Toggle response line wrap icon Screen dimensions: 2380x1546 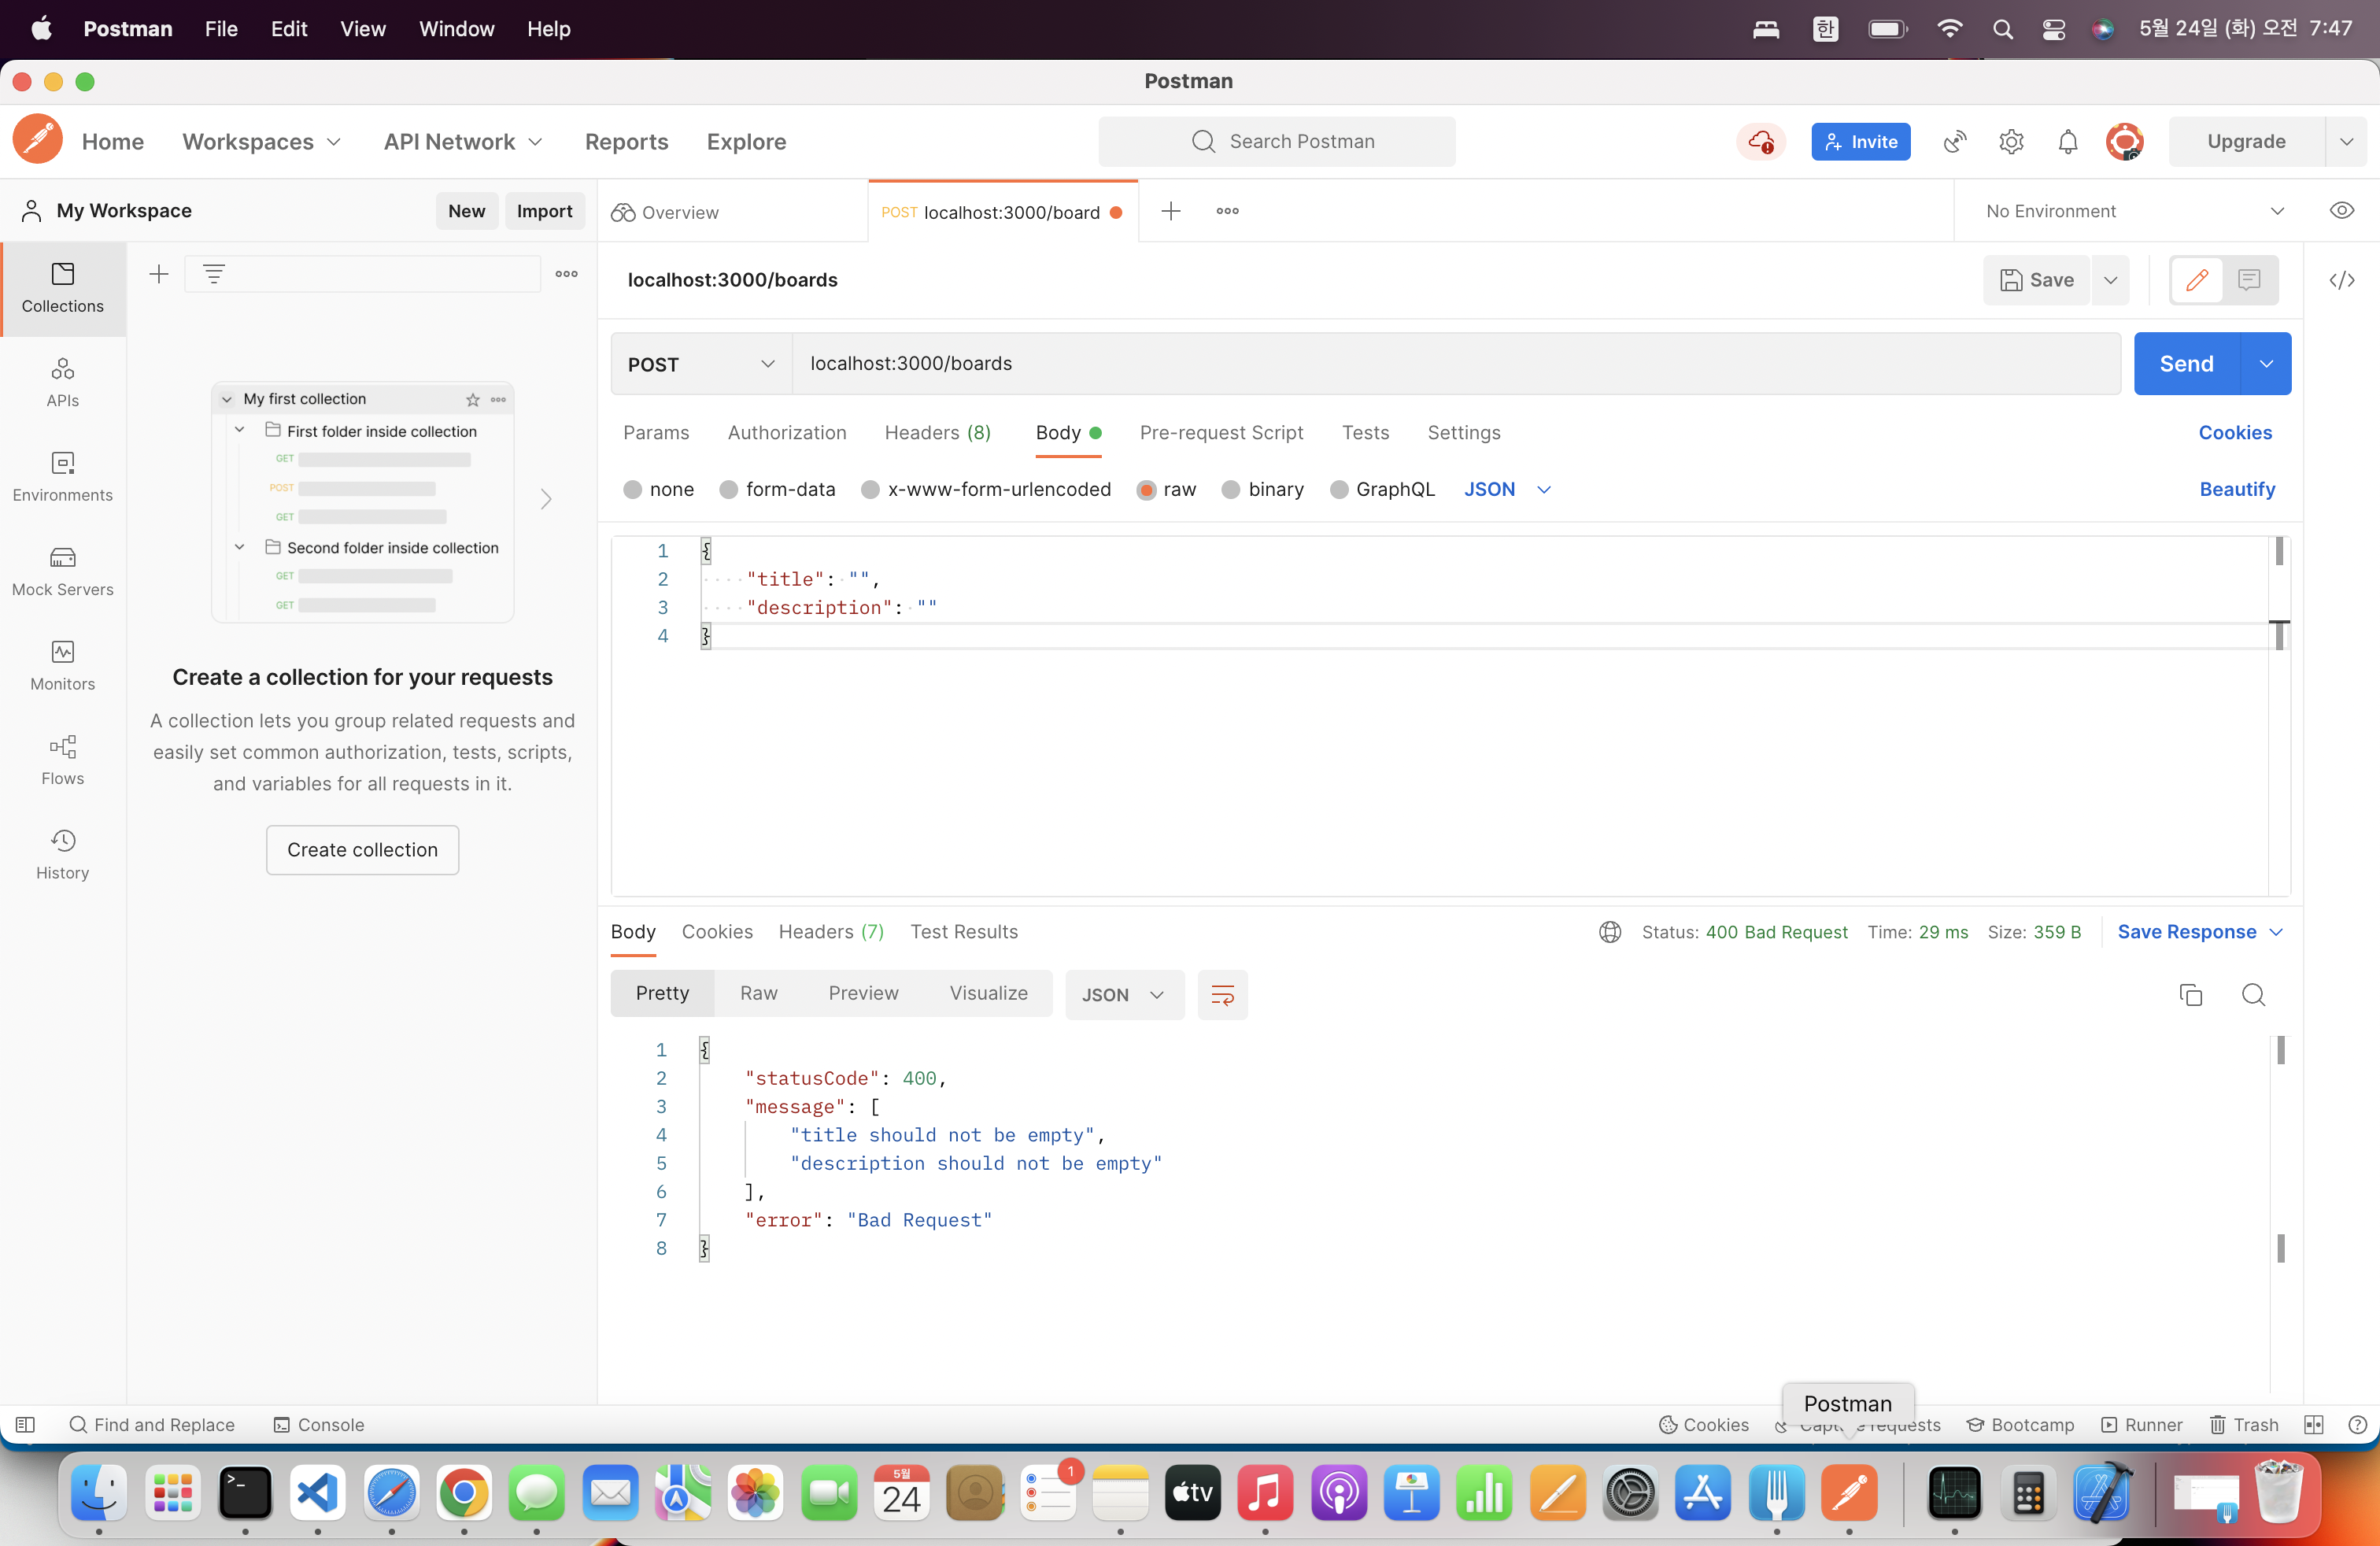pos(1222,994)
